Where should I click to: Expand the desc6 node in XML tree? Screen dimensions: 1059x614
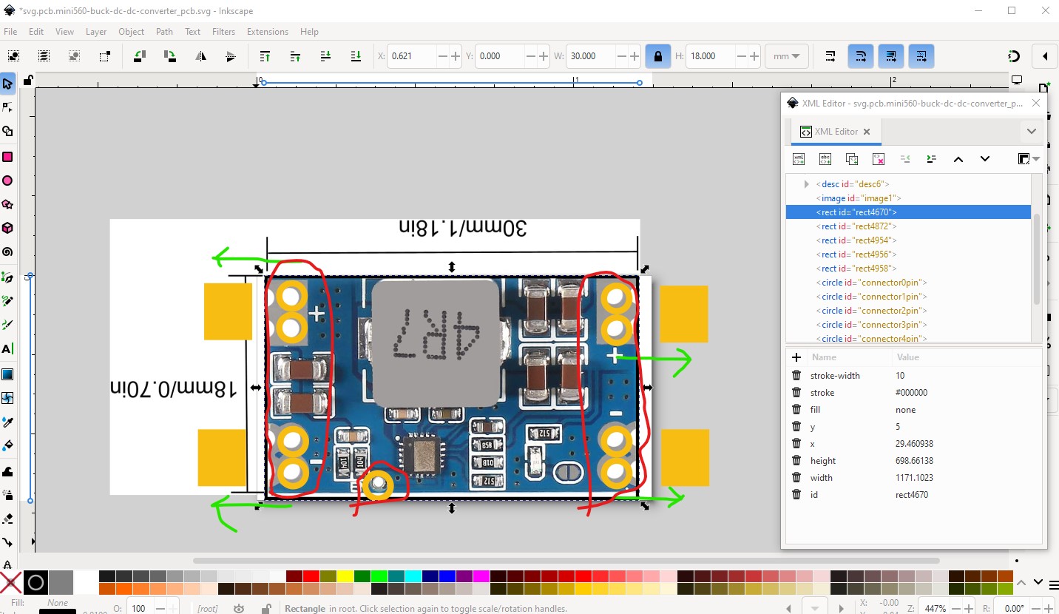click(806, 184)
